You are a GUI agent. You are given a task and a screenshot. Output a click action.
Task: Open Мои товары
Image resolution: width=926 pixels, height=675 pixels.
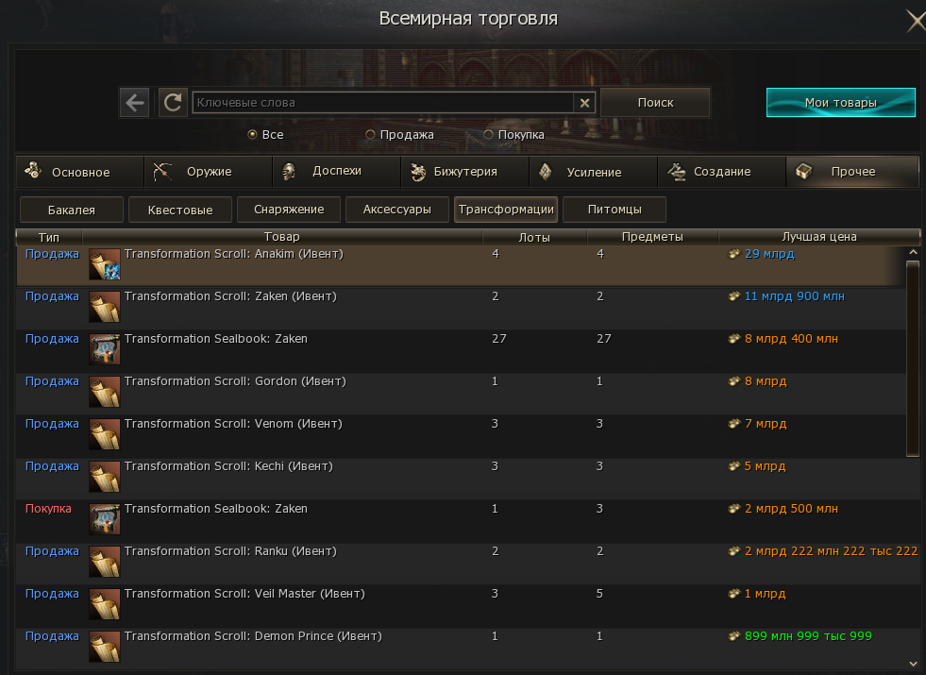(x=841, y=103)
